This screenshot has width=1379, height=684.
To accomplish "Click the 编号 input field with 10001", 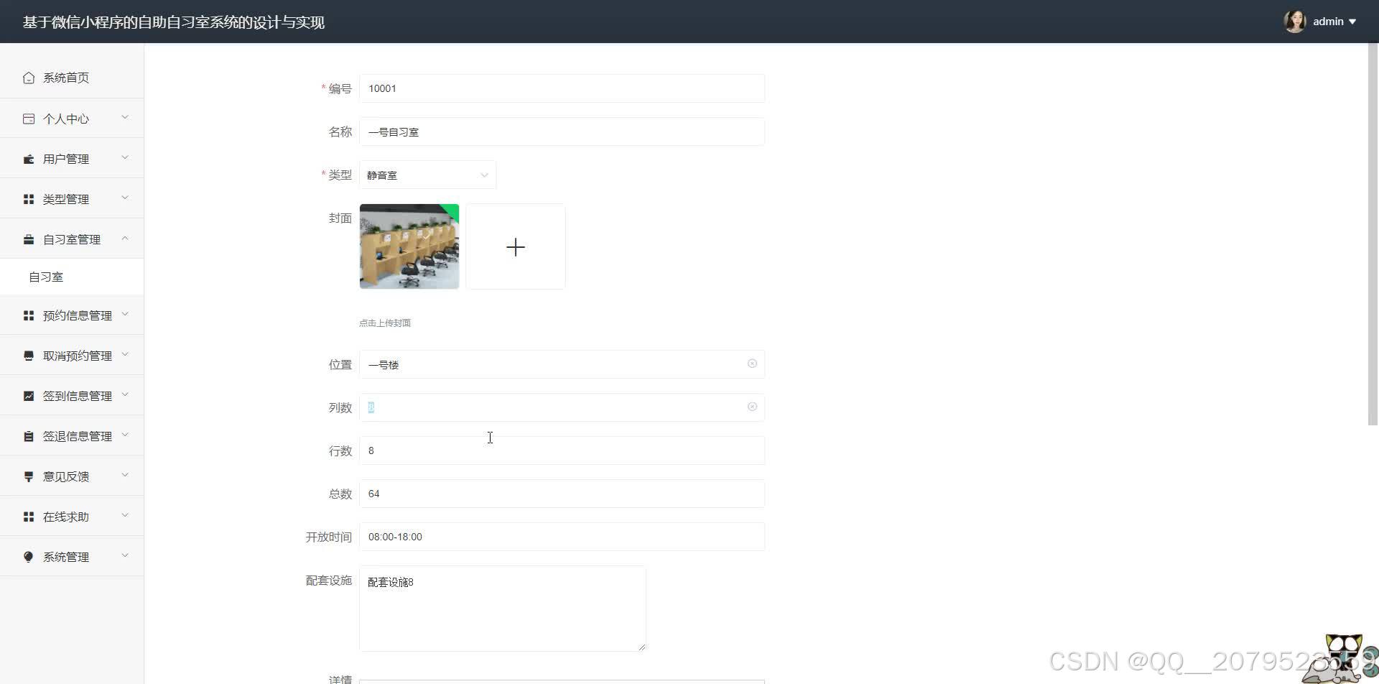I will (x=562, y=88).
